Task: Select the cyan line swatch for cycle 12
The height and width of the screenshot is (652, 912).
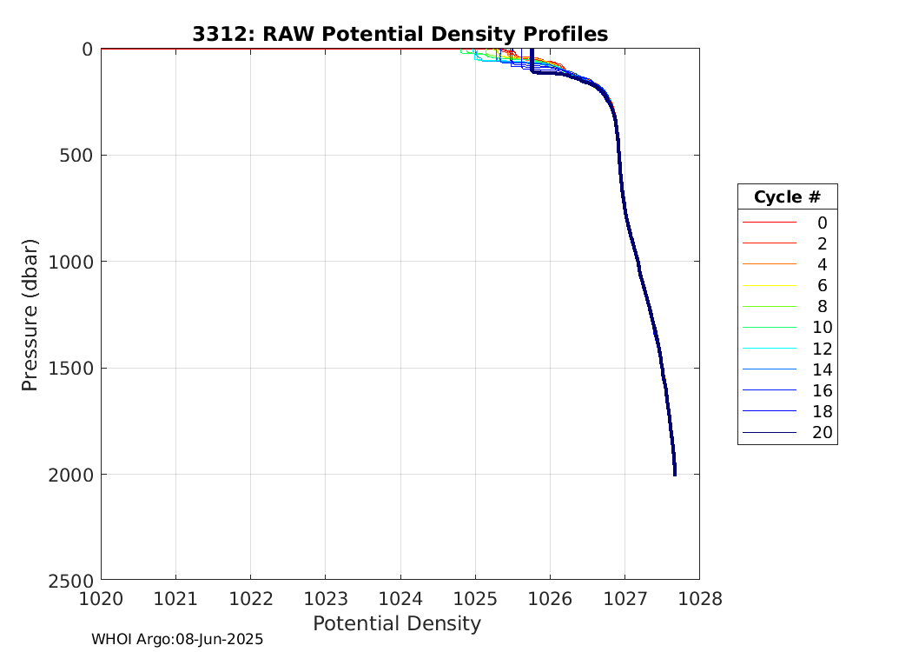Action: 769,348
